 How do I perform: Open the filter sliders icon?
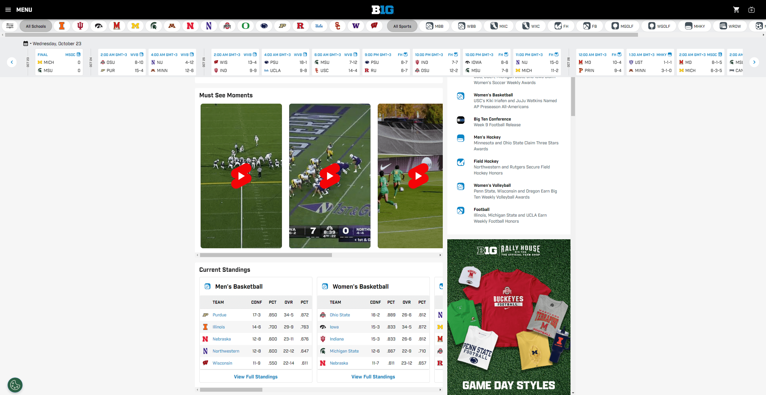pyautogui.click(x=10, y=26)
